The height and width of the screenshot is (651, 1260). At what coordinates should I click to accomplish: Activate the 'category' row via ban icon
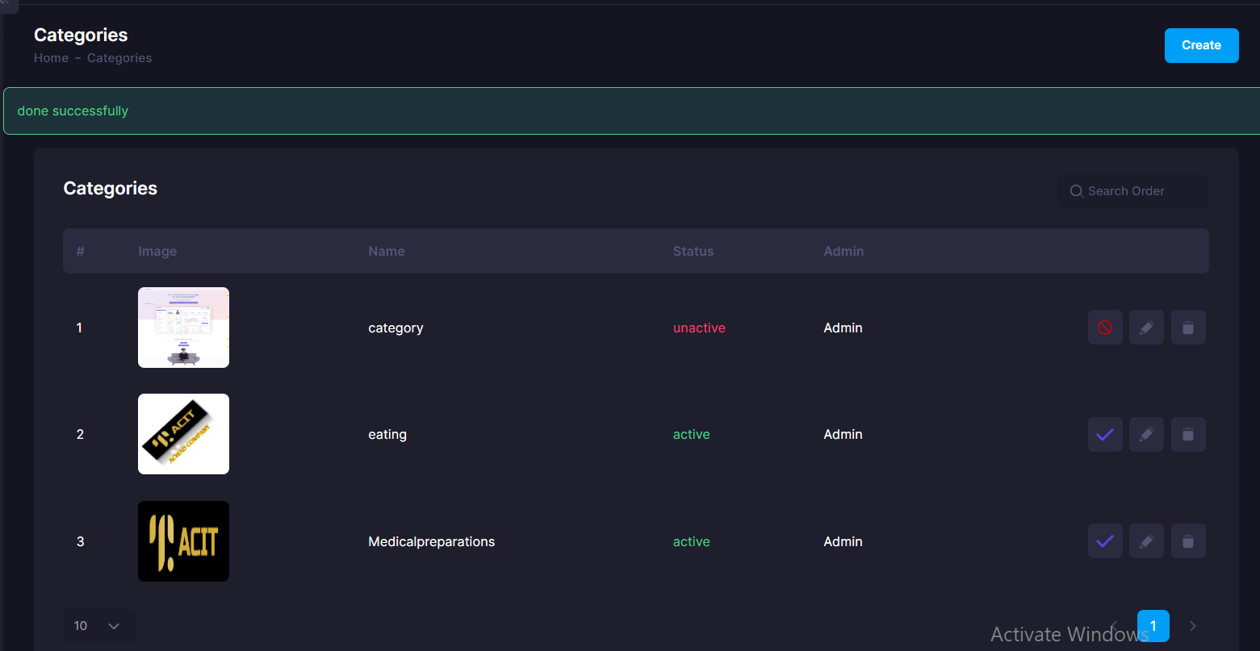point(1105,328)
